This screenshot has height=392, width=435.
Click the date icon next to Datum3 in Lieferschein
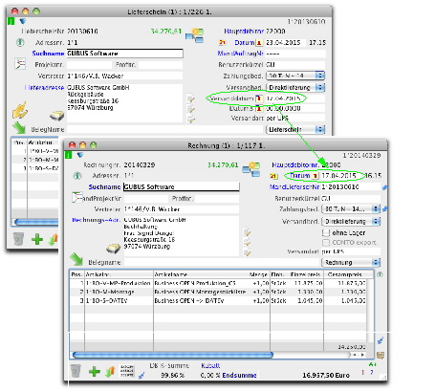(x=259, y=109)
